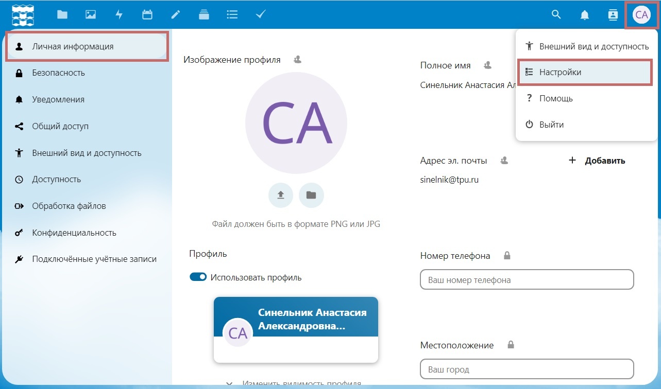Choose 'Выйти' from user menu
Screen dimensions: 661x389
585,125
